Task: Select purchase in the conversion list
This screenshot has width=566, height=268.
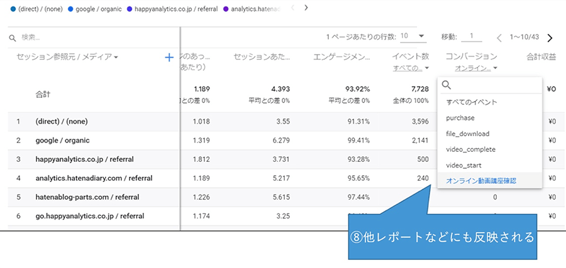Action: coord(489,118)
